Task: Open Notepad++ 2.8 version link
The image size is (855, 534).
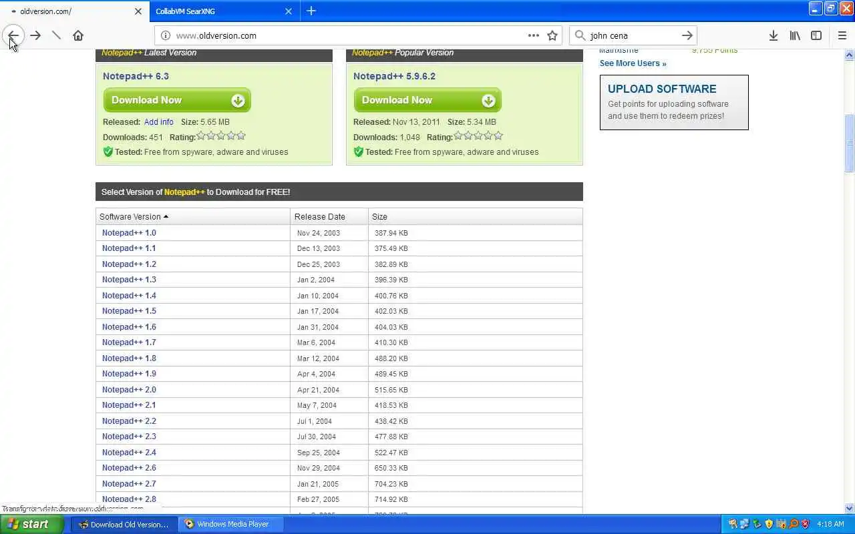Action: (129, 499)
